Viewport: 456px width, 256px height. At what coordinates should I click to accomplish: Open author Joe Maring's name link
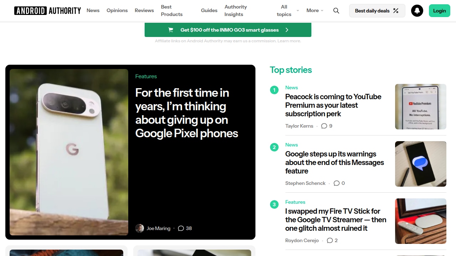coord(159,228)
